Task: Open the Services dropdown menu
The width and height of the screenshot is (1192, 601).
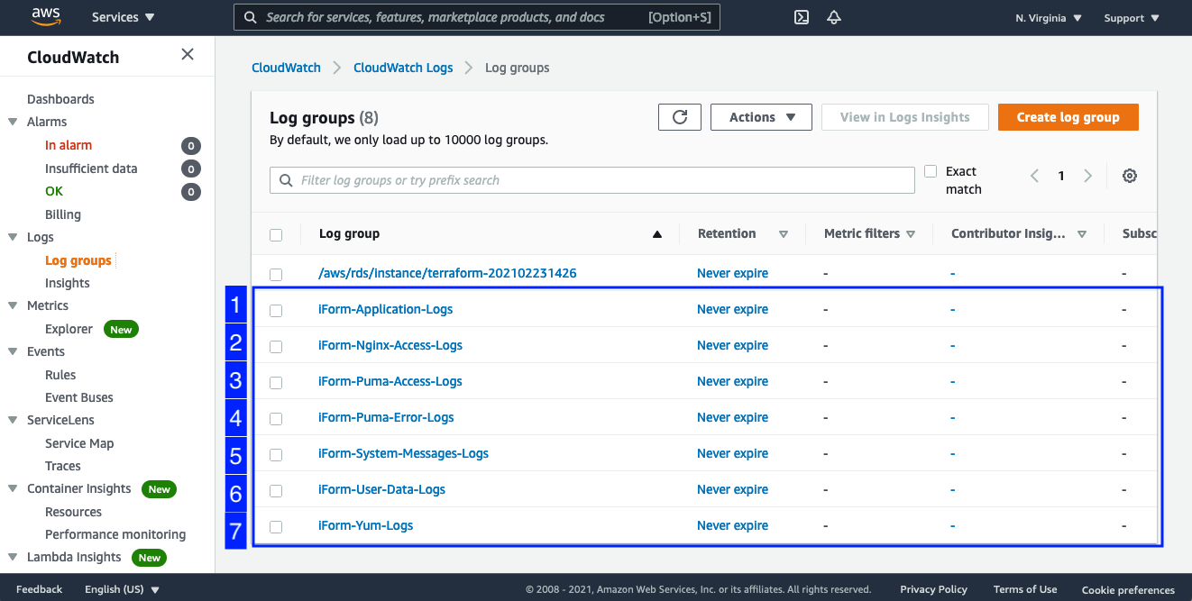Action: (x=124, y=17)
